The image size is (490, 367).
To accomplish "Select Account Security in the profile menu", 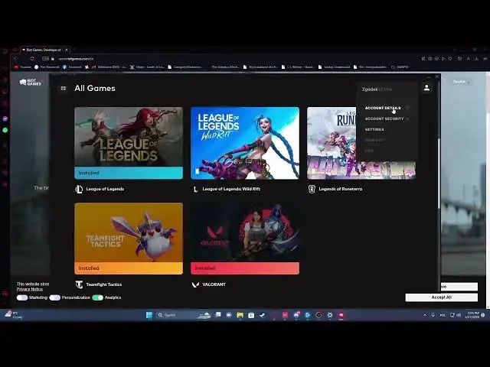I will pos(384,119).
